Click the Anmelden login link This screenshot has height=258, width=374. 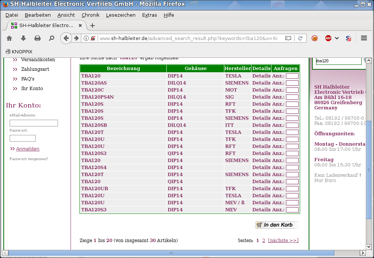tap(27, 149)
